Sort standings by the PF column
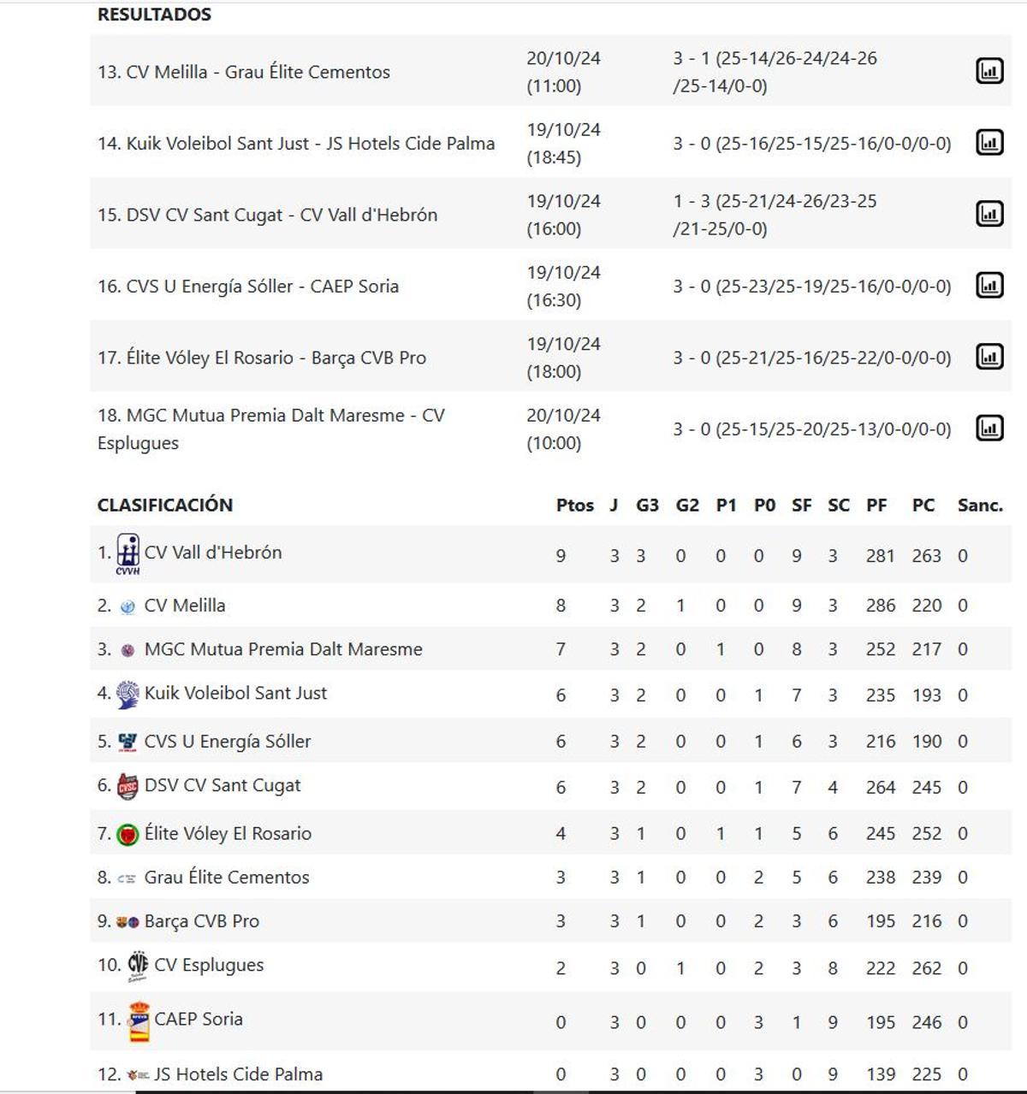 pos(876,505)
